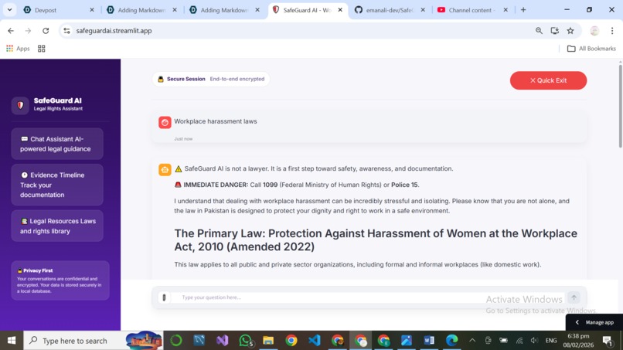
Task: Open the zoom magnifier icon in address bar
Action: pyautogui.click(x=539, y=31)
